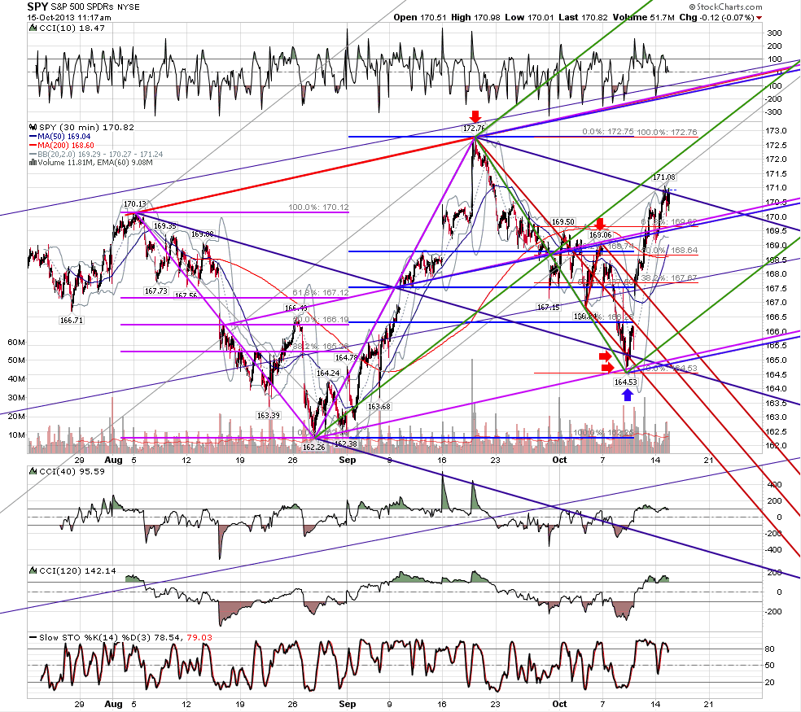Click the MA(50) blue legend line
Viewport: 801px width, 712px height.
pyautogui.click(x=33, y=137)
